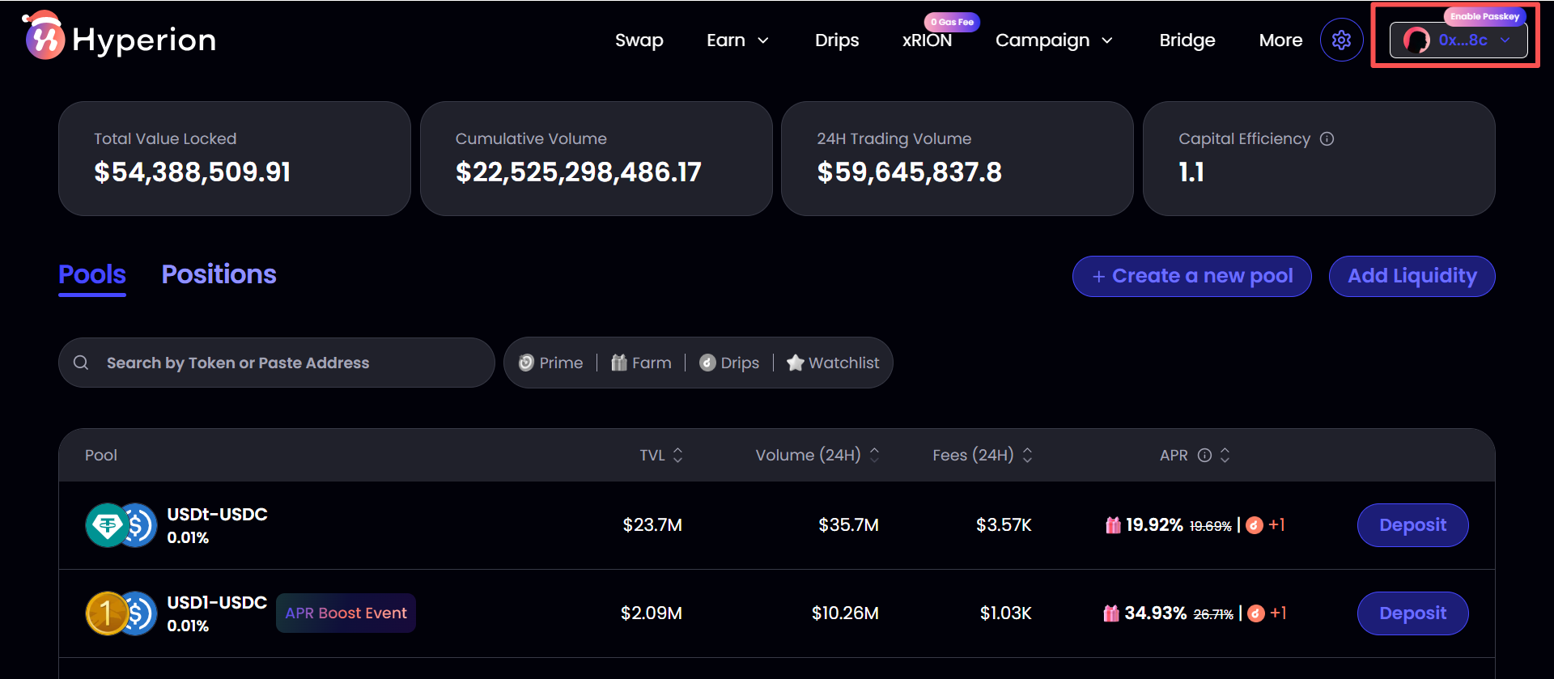The image size is (1554, 679).
Task: Expand the Campaign dropdown menu
Action: click(x=1053, y=40)
